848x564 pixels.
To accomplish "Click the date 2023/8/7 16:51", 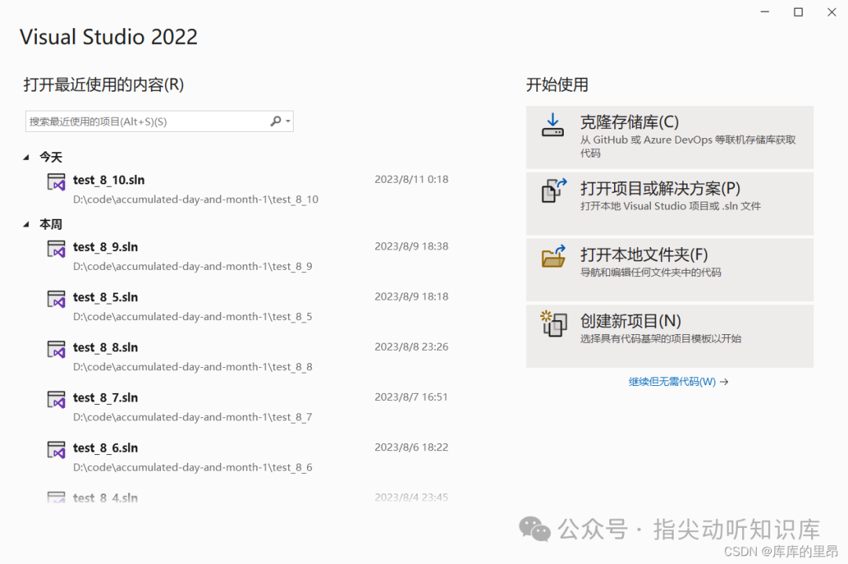I will (411, 397).
